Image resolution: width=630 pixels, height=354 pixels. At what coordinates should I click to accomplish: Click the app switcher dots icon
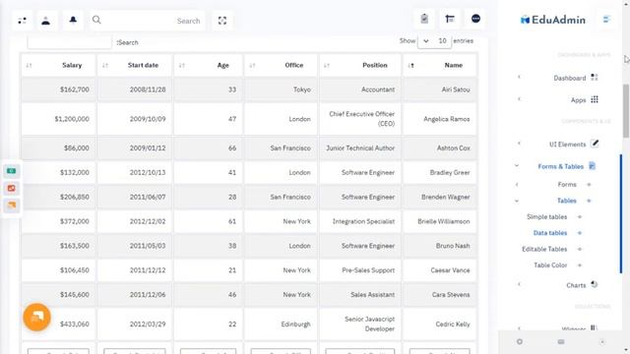click(x=22, y=21)
